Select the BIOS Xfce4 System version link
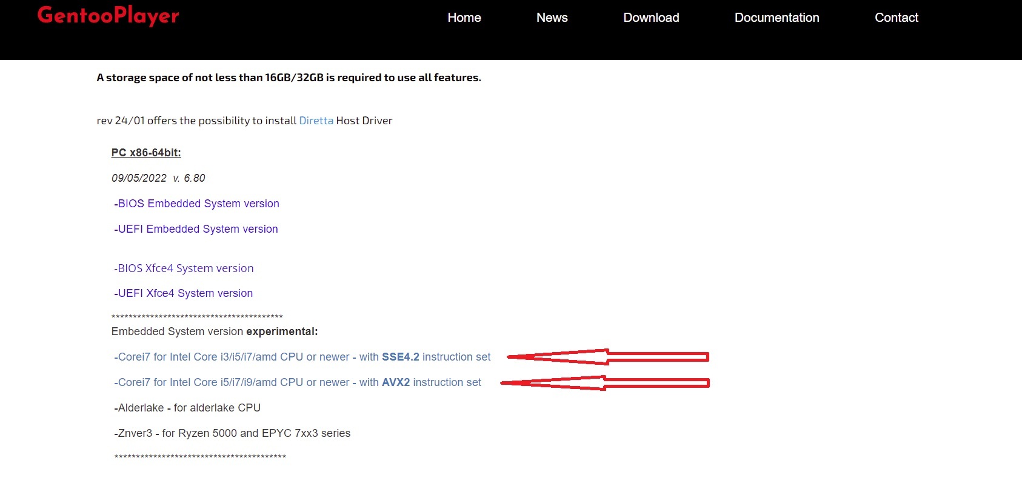 click(184, 268)
